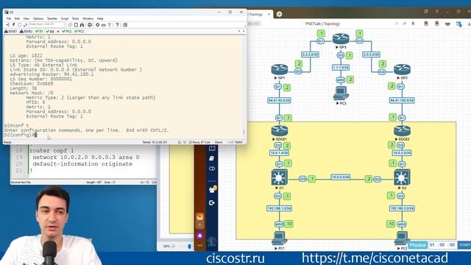Click the Physical view button

418,245
